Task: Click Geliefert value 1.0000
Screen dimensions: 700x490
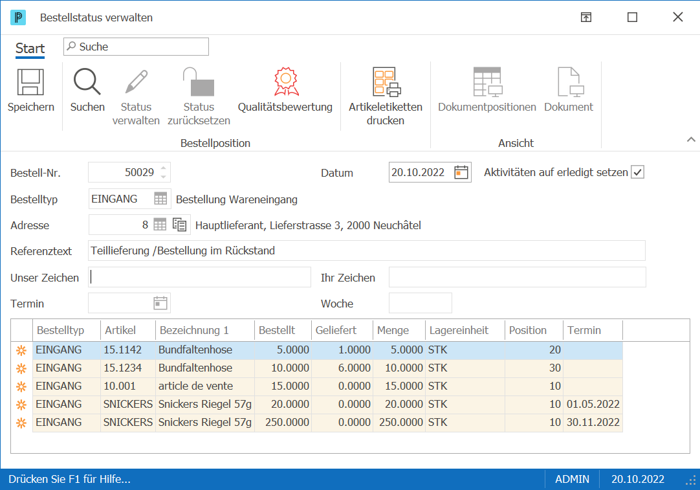Action: point(342,350)
